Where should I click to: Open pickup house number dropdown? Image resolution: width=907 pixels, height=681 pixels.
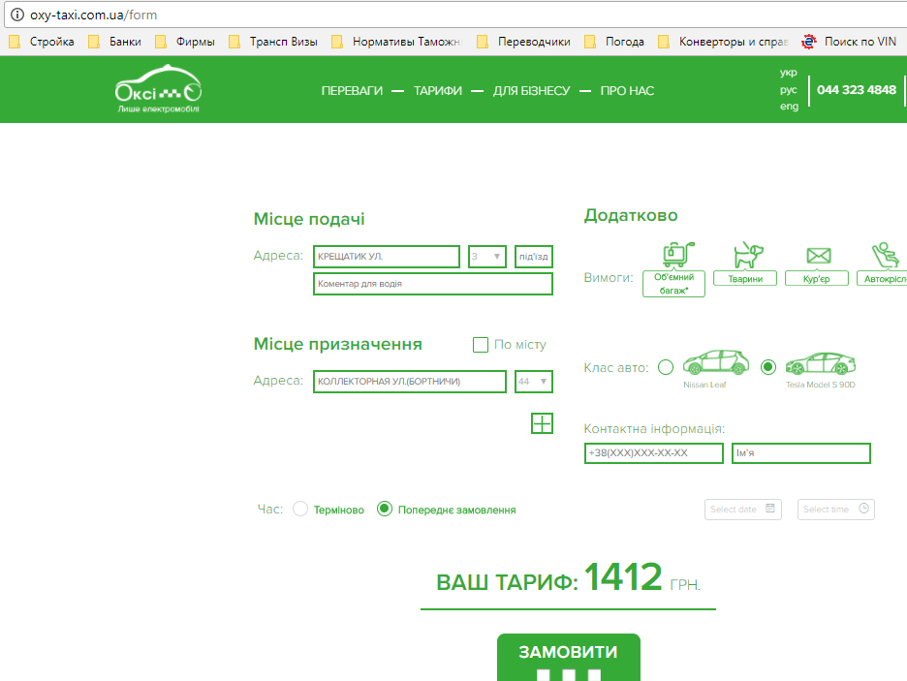487,257
